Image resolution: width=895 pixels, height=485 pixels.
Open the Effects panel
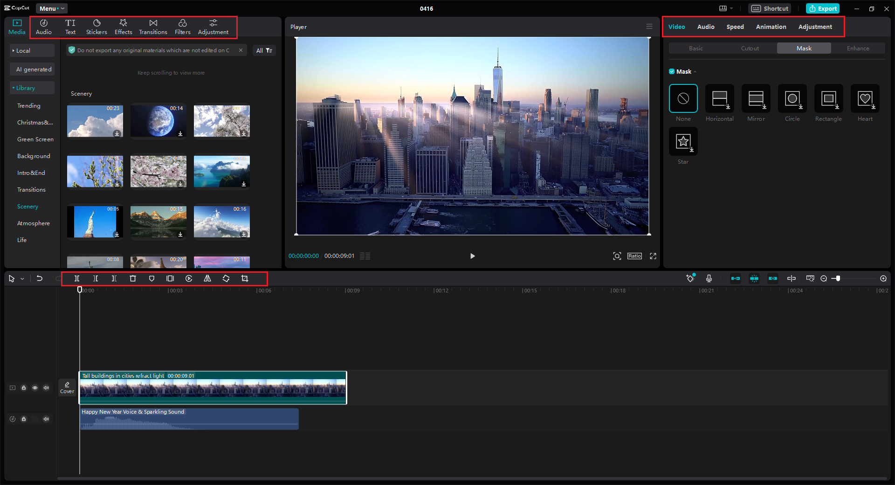[123, 27]
